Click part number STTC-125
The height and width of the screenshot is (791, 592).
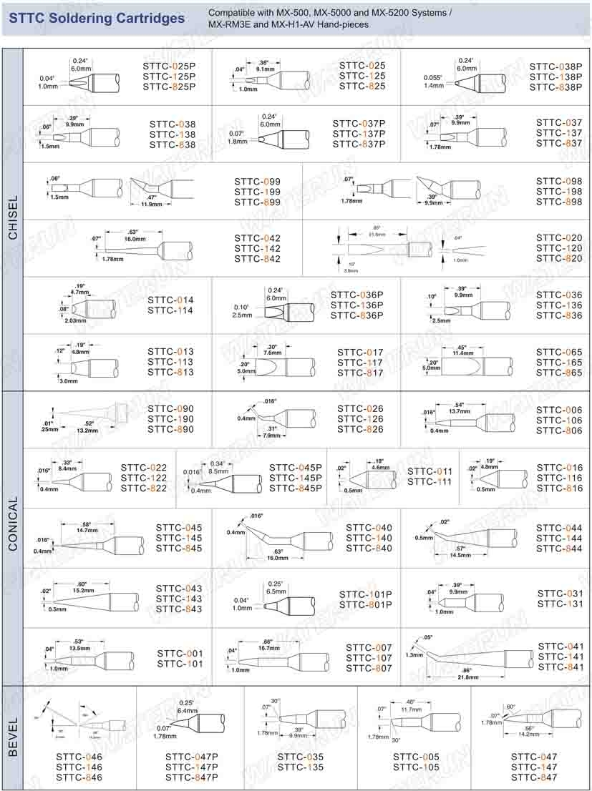pos(362,76)
